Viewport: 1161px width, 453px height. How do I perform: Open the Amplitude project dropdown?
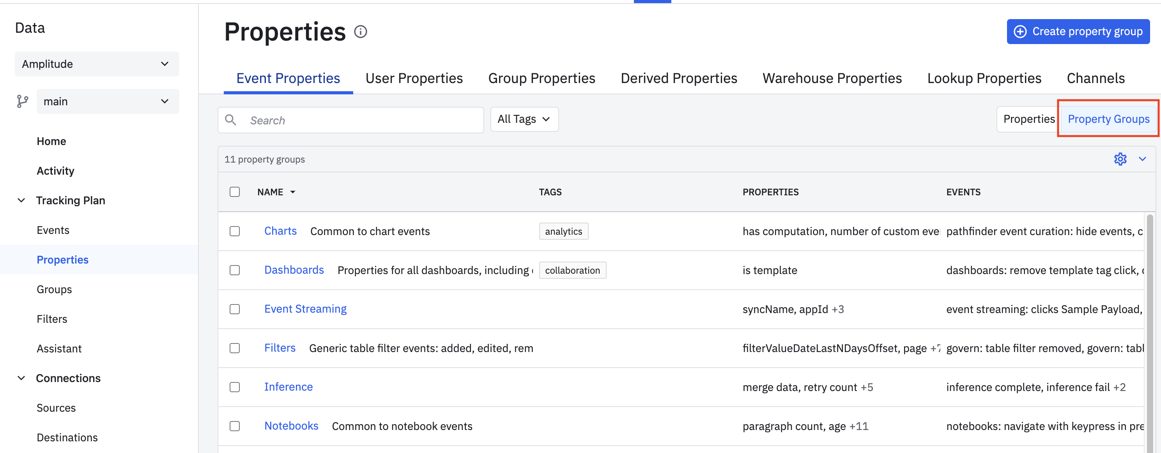[97, 64]
